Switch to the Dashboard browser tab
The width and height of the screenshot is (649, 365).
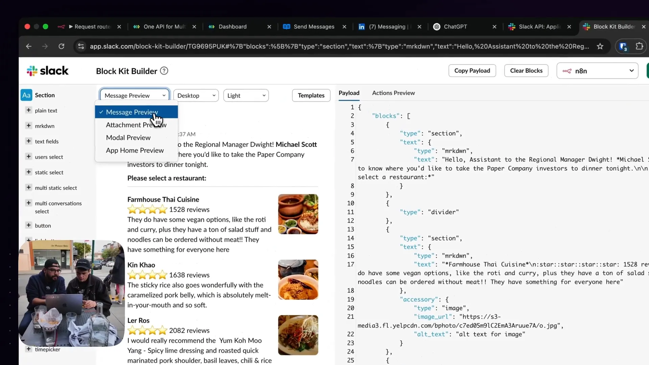(x=232, y=27)
